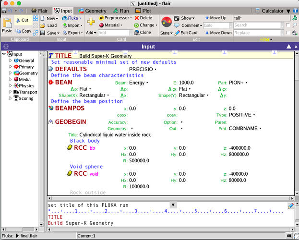Screen dimensions: 299x240
Task: Expand the Scoring tree node
Action: pyautogui.click(x=11, y=98)
